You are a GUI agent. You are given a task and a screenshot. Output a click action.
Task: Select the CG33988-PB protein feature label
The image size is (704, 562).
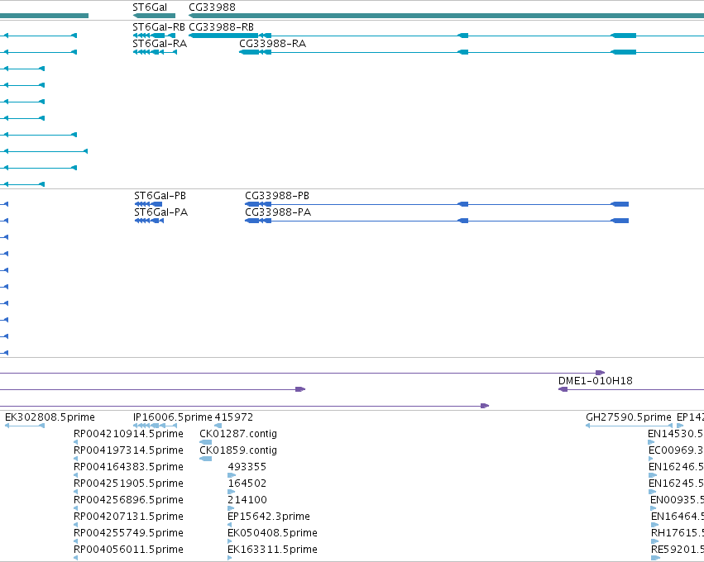(x=277, y=196)
